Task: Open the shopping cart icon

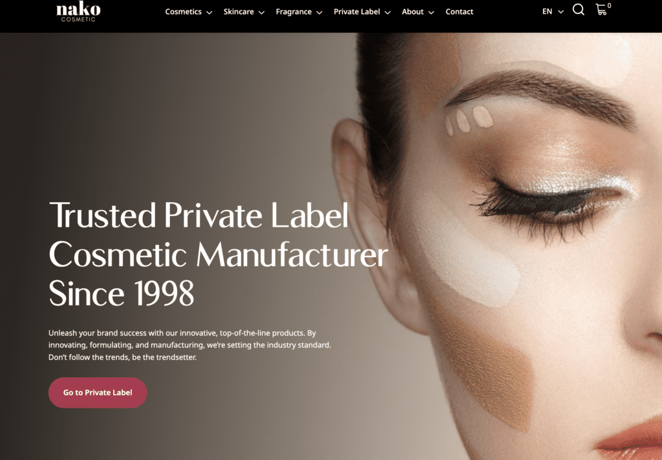Action: pyautogui.click(x=601, y=10)
